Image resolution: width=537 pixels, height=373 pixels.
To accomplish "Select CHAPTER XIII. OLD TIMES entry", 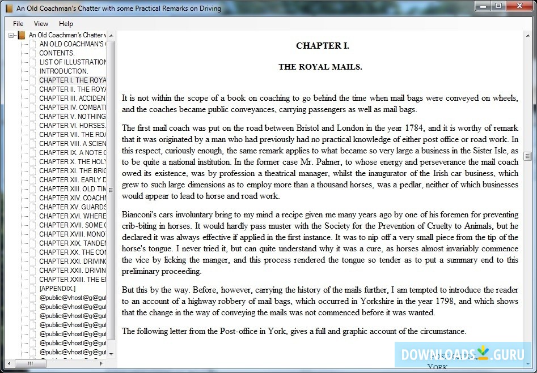I will (73, 188).
